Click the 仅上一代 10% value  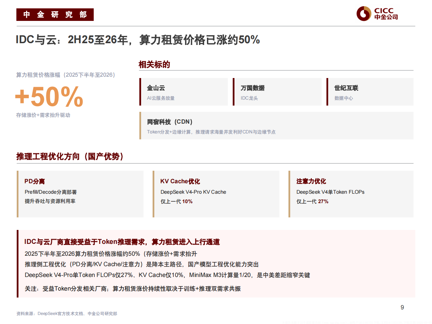coord(176,201)
